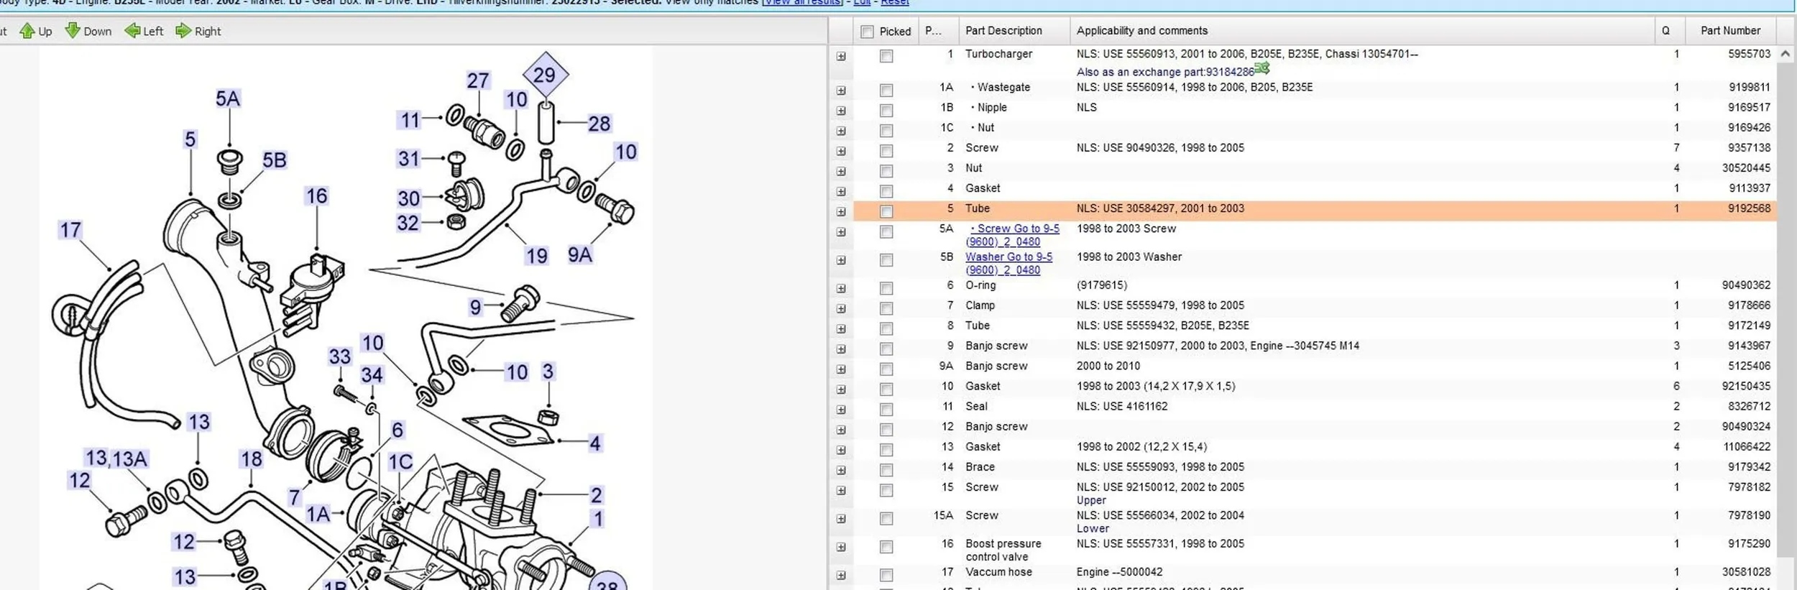Expand item 2 Screw row
1797x590 pixels.
pyautogui.click(x=841, y=151)
